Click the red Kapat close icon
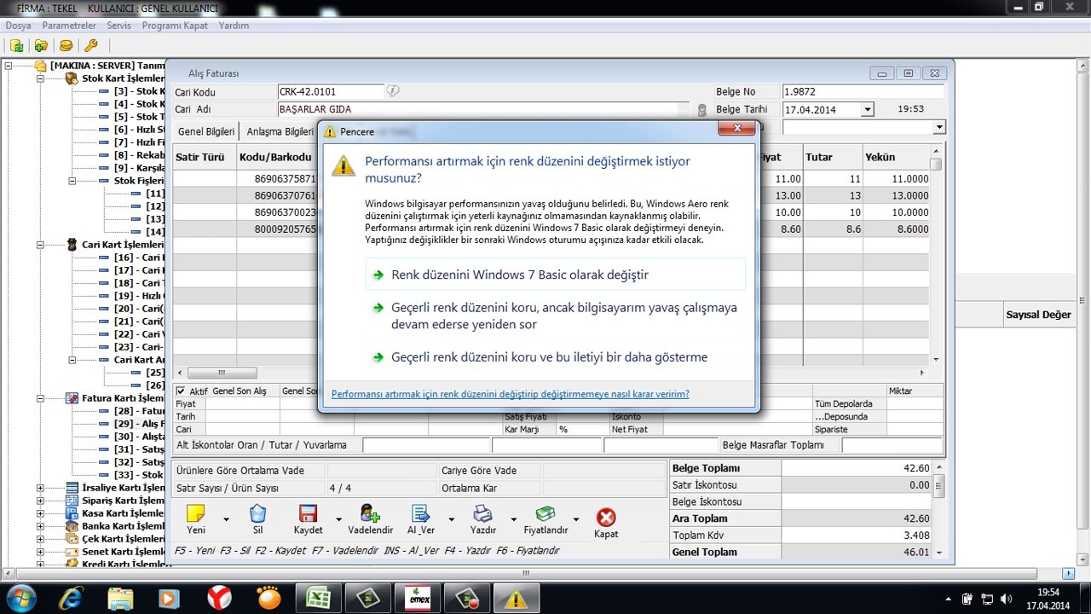 606,518
